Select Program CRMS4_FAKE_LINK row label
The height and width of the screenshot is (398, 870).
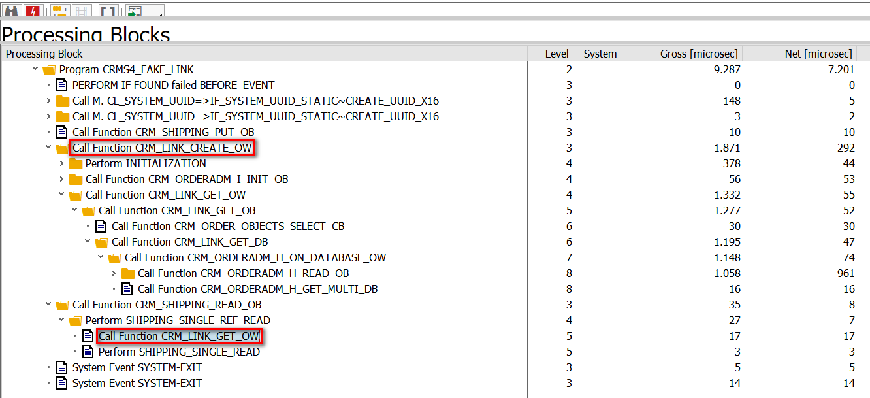pos(127,69)
